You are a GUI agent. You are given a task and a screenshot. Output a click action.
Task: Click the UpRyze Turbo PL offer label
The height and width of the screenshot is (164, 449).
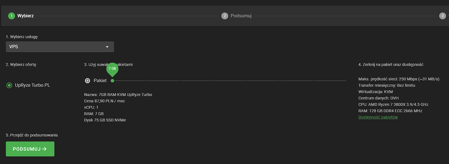point(32,85)
